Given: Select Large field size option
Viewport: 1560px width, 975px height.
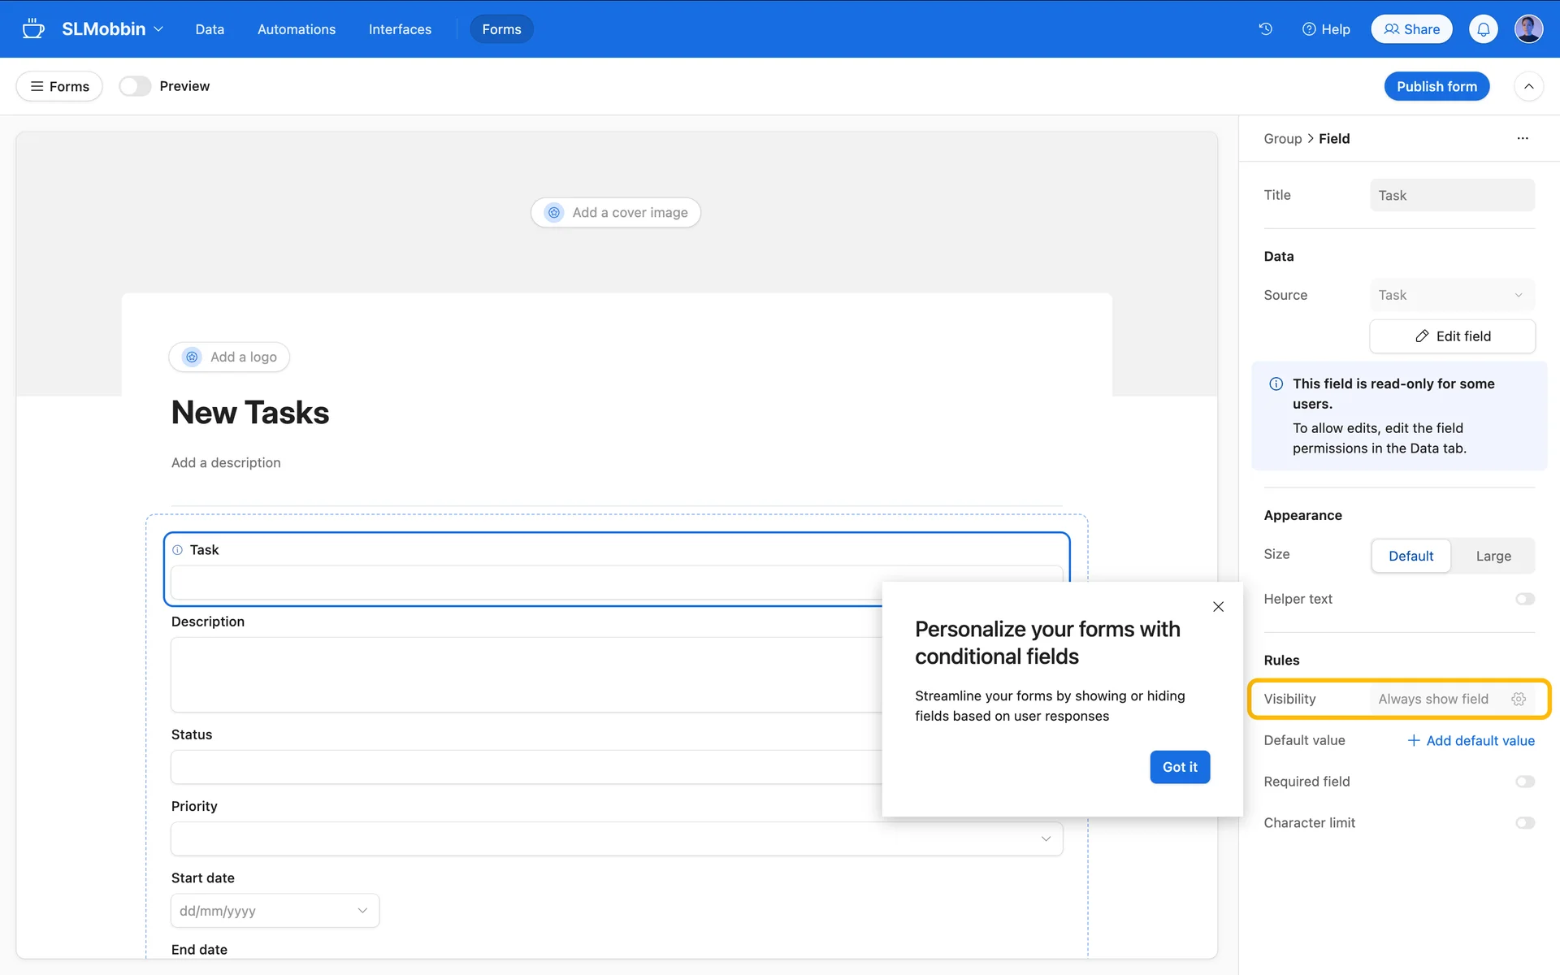Looking at the screenshot, I should tap(1493, 556).
